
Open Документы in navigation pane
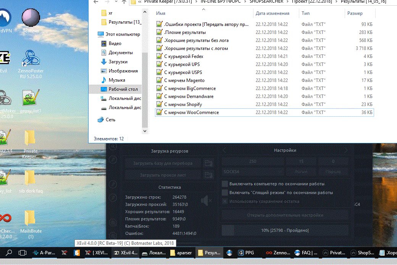pyautogui.click(x=117, y=53)
